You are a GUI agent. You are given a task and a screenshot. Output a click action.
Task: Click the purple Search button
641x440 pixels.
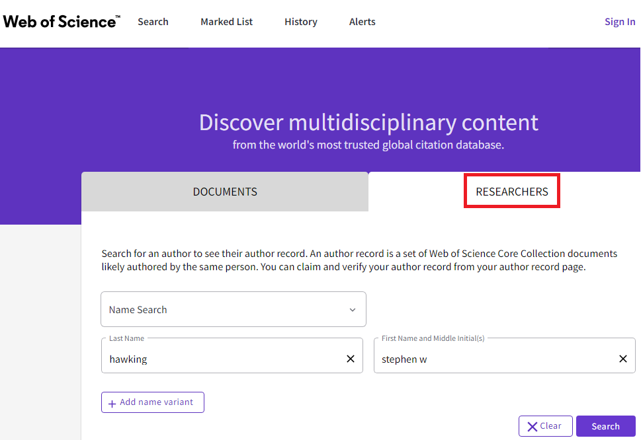(x=605, y=426)
